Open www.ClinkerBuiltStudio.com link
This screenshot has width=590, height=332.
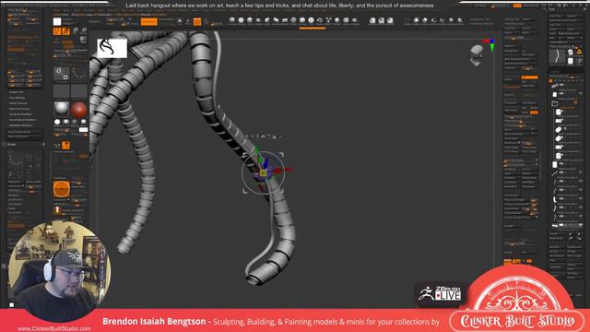[x=54, y=328]
